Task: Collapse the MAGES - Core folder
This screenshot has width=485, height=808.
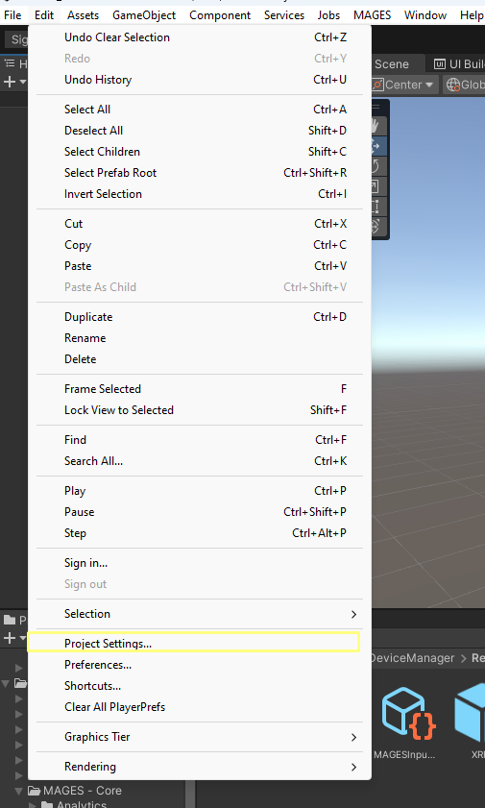Action: [x=19, y=791]
